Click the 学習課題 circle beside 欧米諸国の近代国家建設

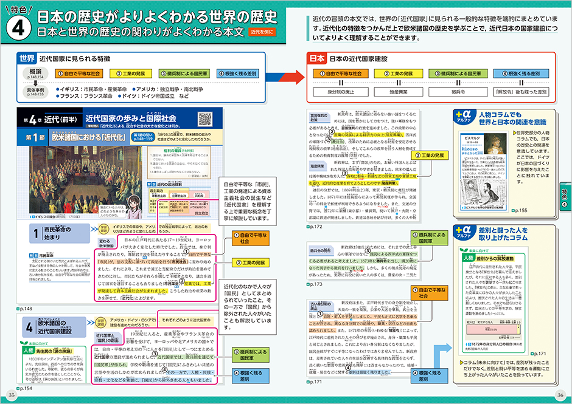click(x=100, y=323)
